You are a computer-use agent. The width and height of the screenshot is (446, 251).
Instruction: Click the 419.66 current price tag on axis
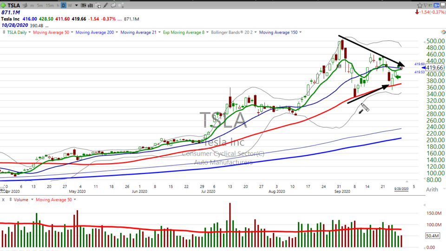click(435, 68)
